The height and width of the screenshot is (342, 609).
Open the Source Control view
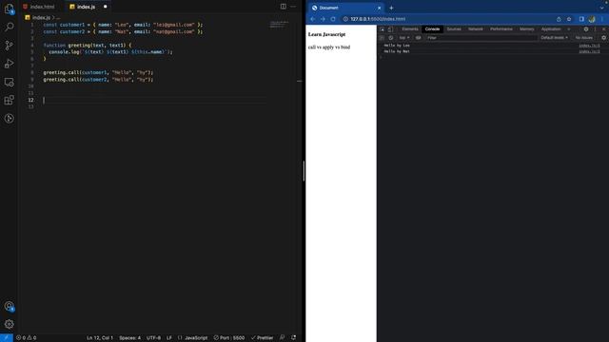pyautogui.click(x=9, y=46)
